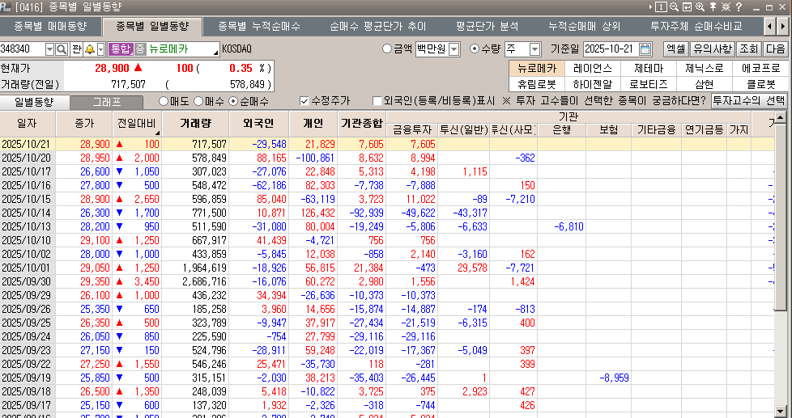Enable the 외국인(등록/비등록)표시 checkbox
Viewport: 792px width, 418px height.
[377, 101]
